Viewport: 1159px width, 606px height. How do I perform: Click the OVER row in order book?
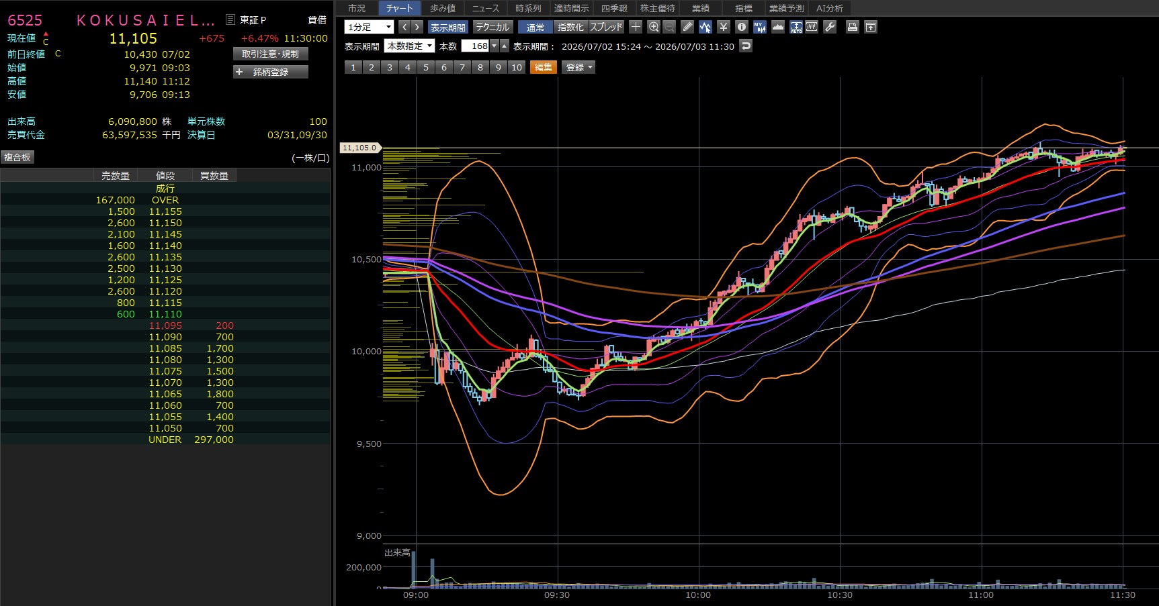(165, 200)
